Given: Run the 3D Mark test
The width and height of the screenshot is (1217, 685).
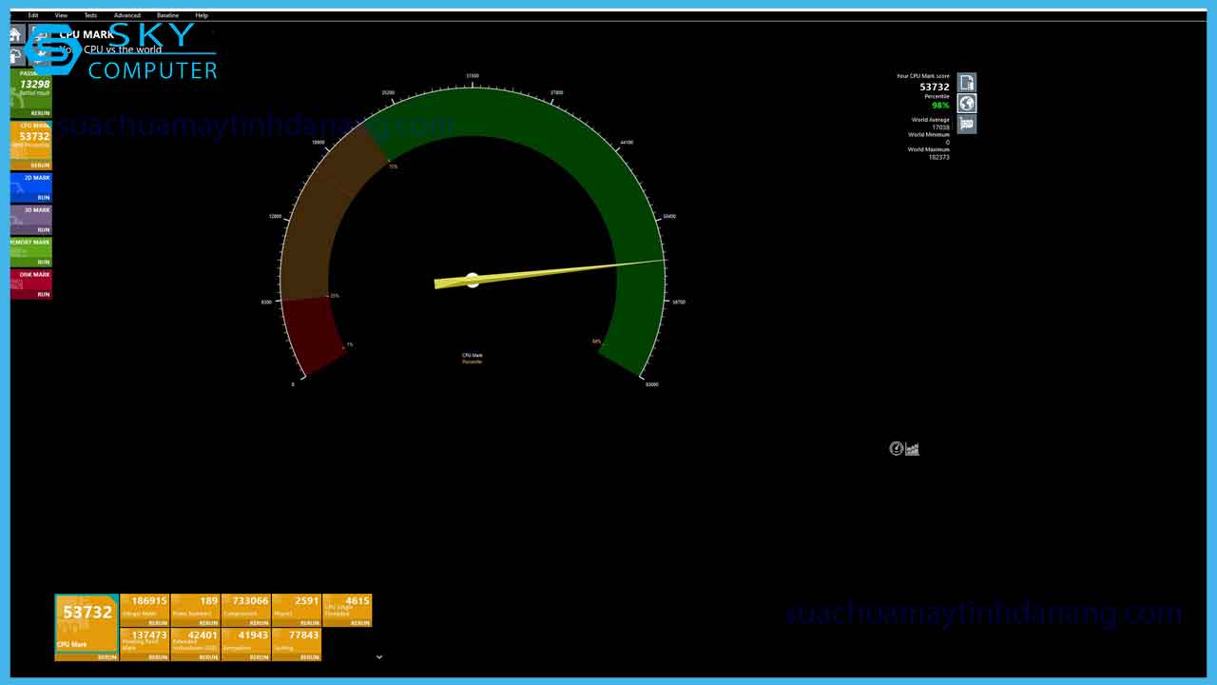Looking at the screenshot, I should 44,230.
